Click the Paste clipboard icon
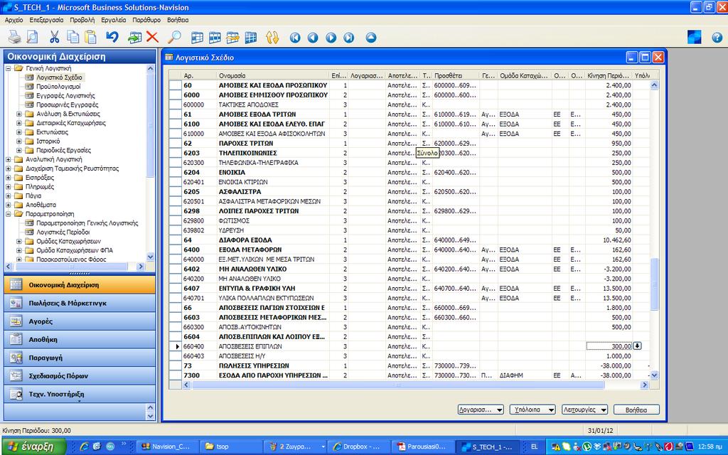 [x=90, y=37]
